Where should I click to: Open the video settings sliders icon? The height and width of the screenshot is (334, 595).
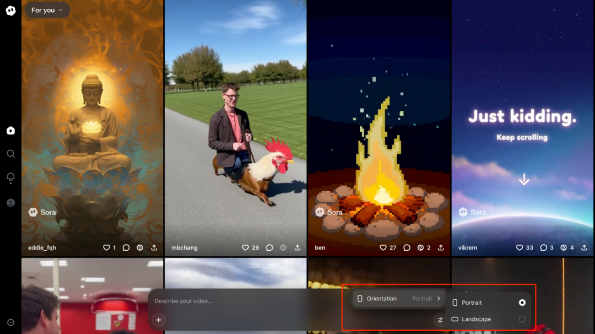440,320
